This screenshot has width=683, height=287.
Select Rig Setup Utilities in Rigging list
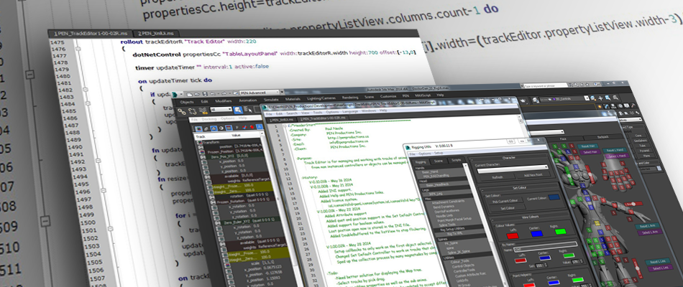pos(452,228)
